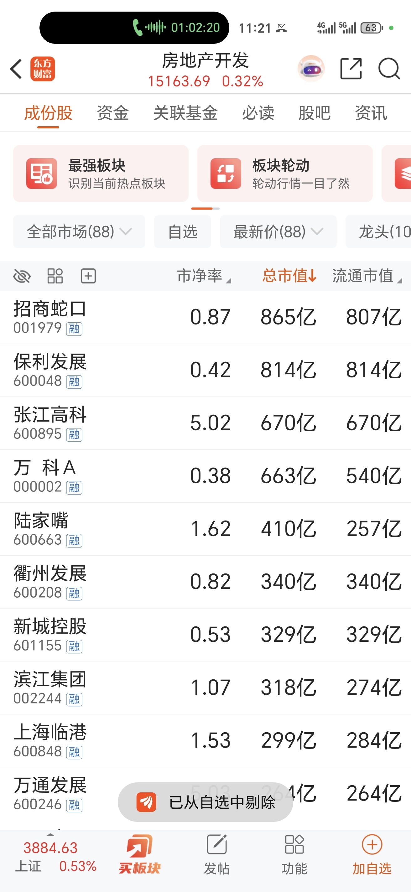
Task: Tap the 最强板块 card icon
Action: [x=42, y=174]
